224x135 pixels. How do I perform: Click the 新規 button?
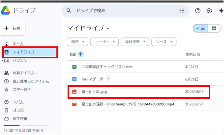[13, 28]
